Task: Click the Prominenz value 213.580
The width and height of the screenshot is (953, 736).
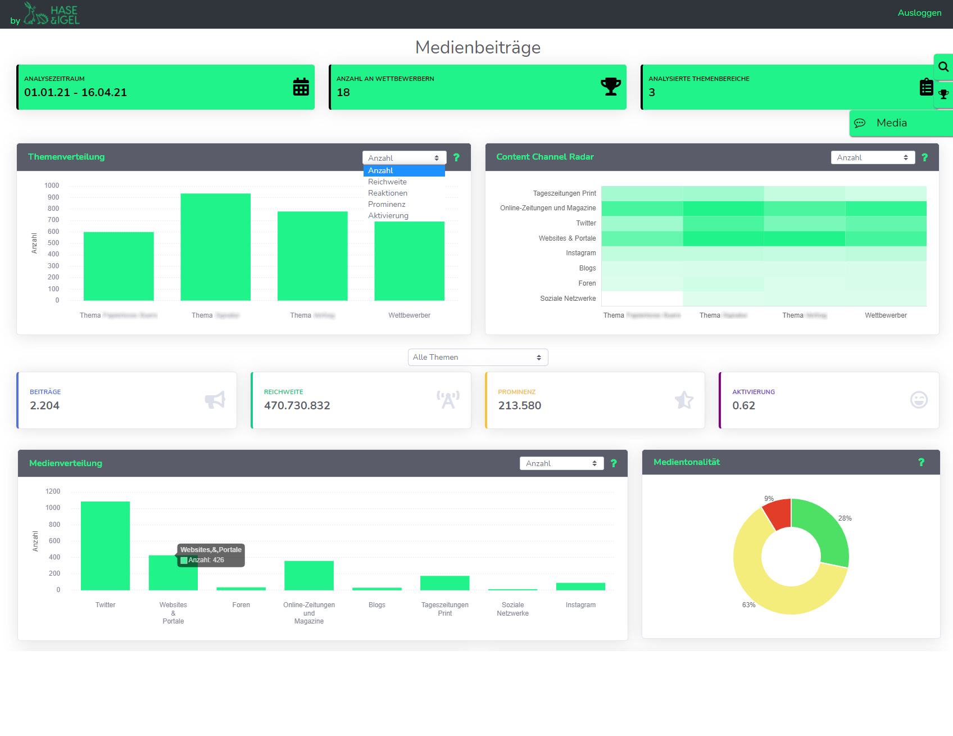Action: coord(519,405)
